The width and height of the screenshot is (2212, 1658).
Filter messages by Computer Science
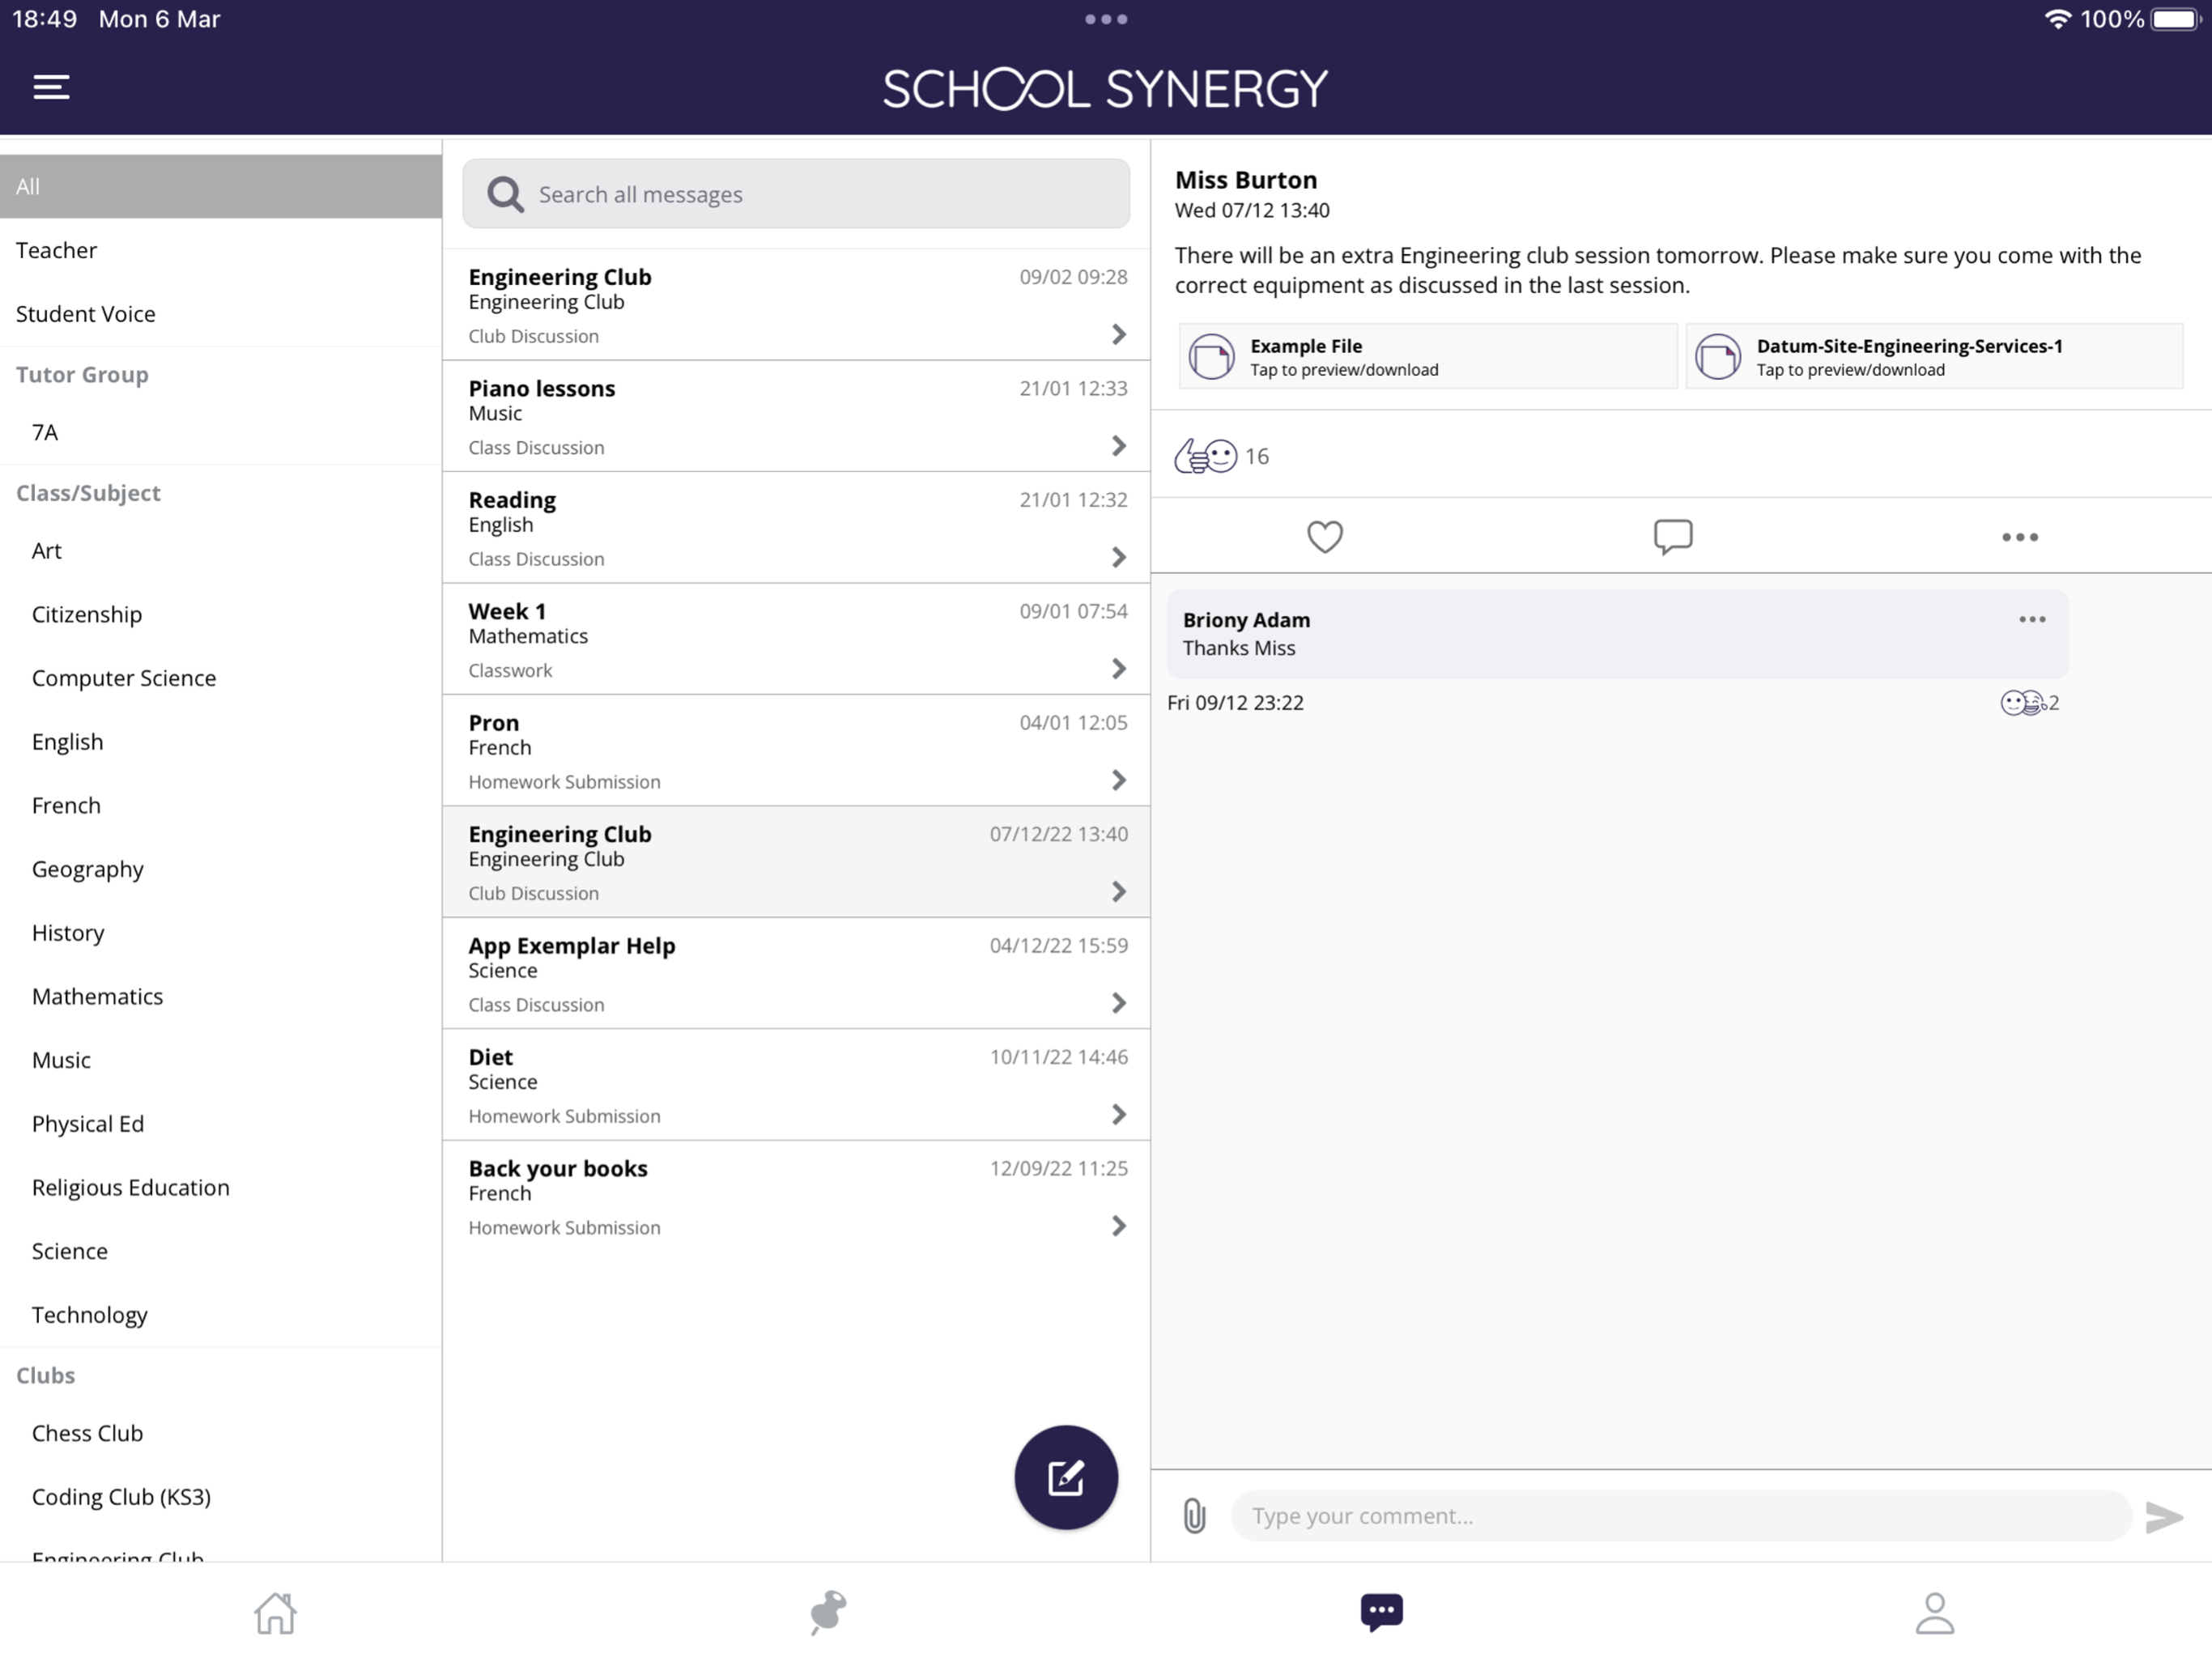pyautogui.click(x=221, y=678)
